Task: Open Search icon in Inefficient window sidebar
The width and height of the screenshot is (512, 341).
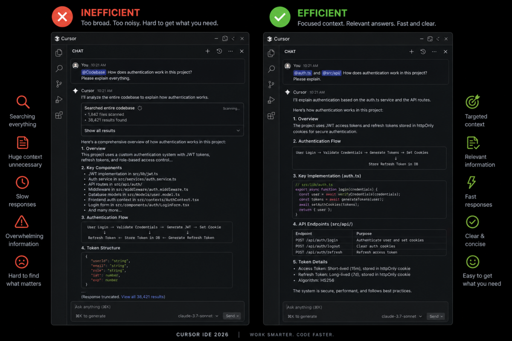Action: coord(59,69)
